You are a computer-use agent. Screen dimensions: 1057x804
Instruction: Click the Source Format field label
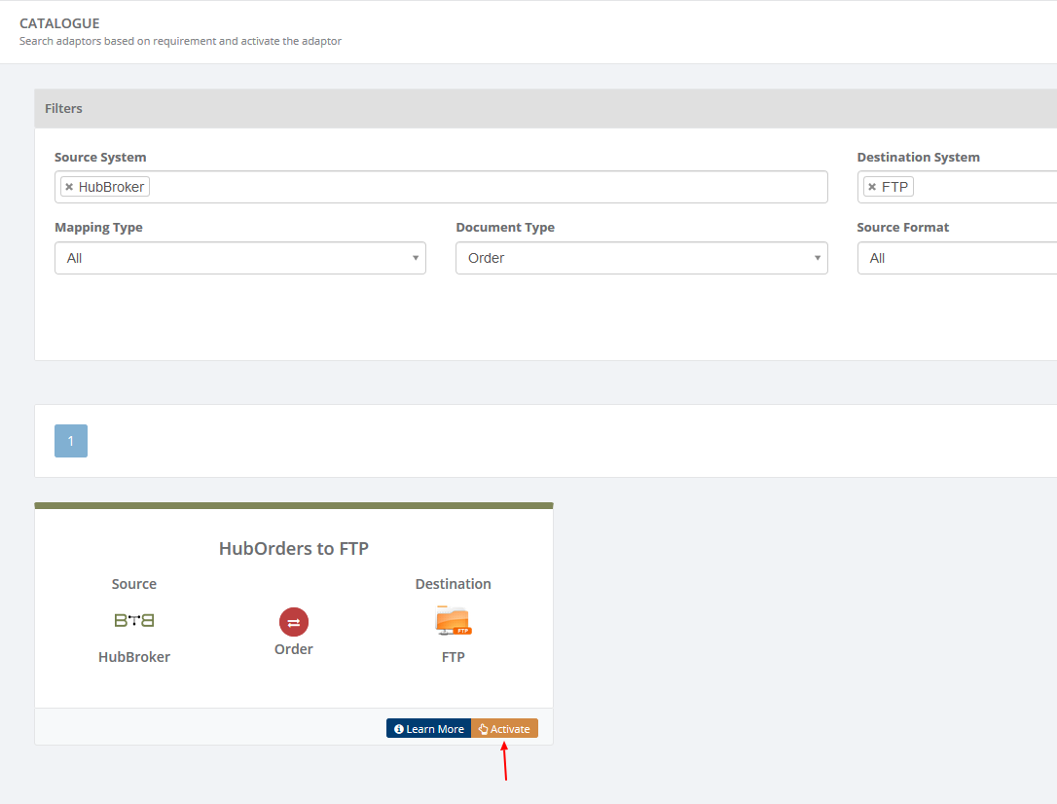902,228
